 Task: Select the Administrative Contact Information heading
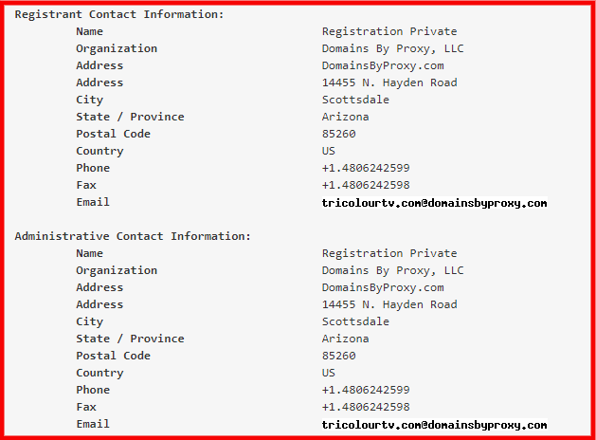pyautogui.click(x=133, y=236)
